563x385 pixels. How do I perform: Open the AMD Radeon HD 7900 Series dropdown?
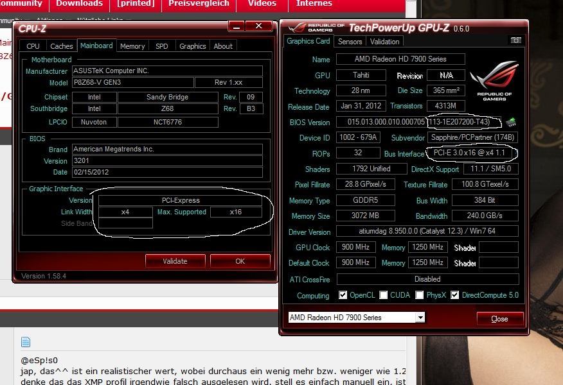point(420,317)
